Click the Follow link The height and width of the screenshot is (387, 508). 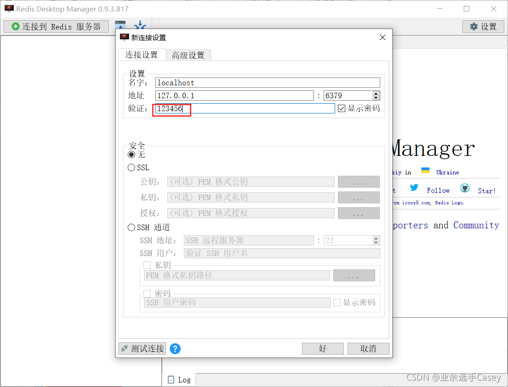(x=438, y=191)
